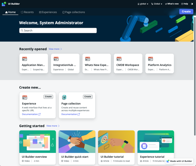Open the Application Man... experience title
Viewport: 196px width, 166px height.
[x=33, y=65]
